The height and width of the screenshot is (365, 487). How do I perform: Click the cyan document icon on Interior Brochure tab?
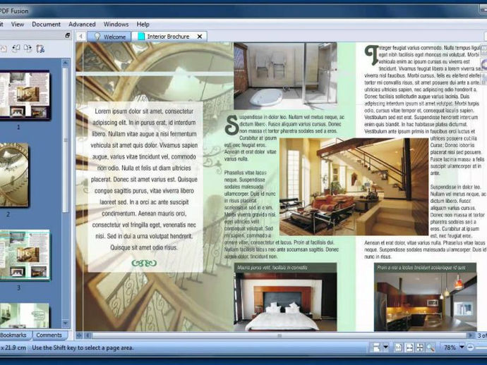tap(141, 37)
